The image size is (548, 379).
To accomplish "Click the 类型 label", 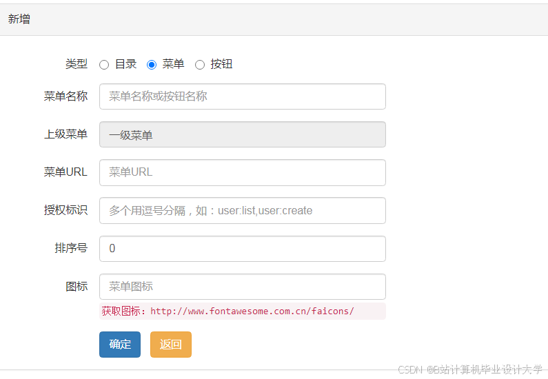I will tap(77, 64).
